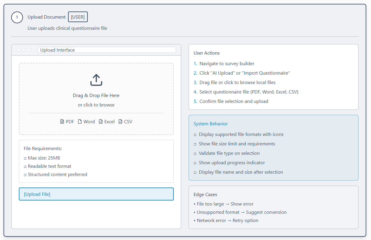Viewport: 371px width, 240px height.
Task: Select "Show file size limit and requirements"
Action: tap(237, 144)
